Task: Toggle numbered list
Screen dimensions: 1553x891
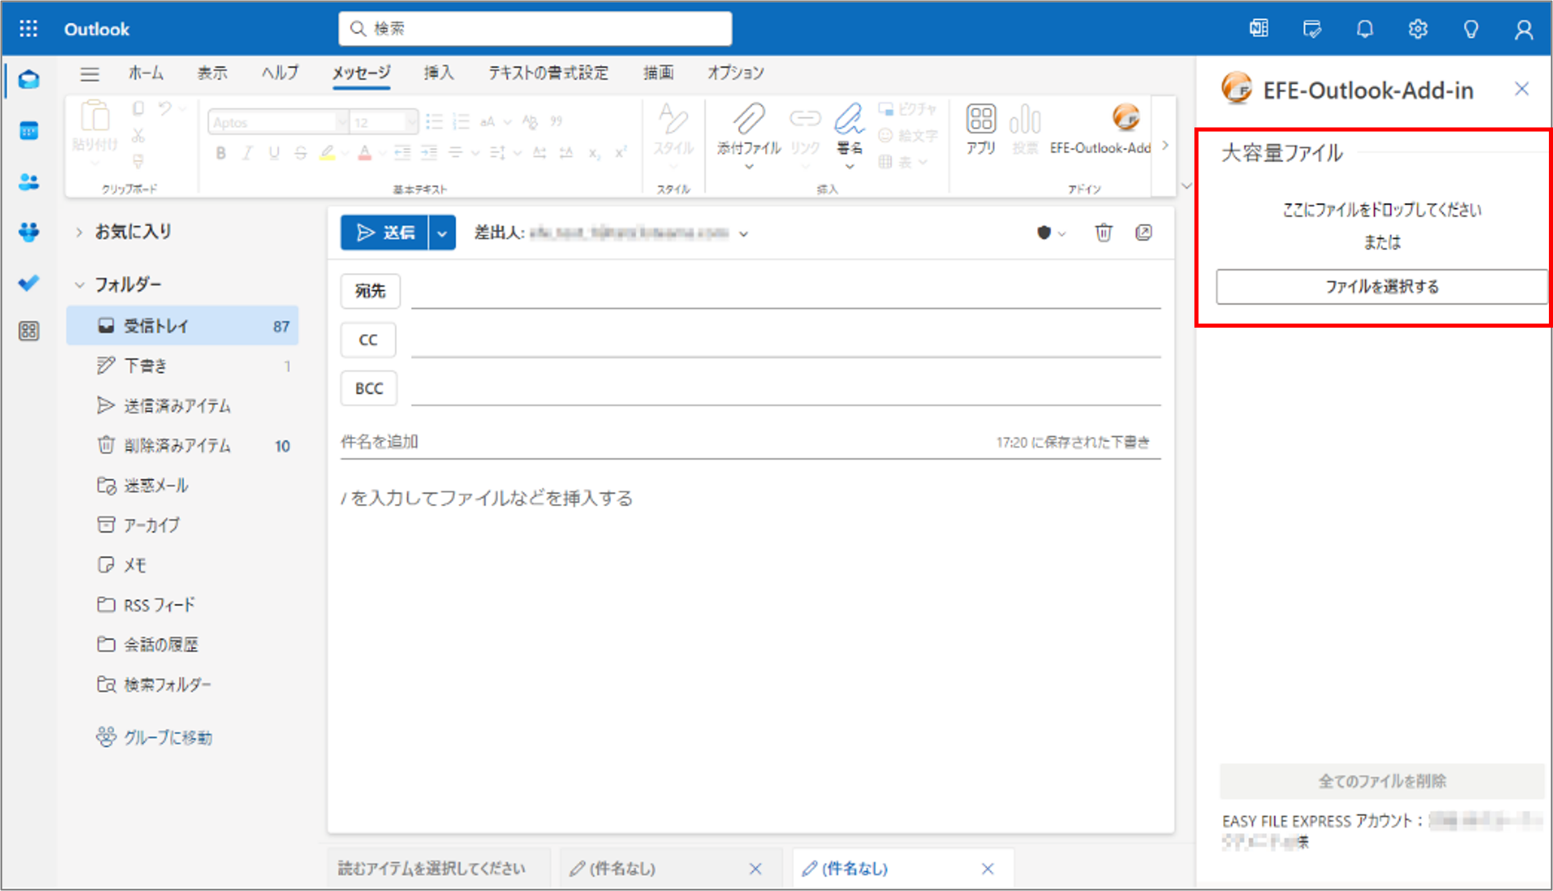Action: (x=461, y=121)
